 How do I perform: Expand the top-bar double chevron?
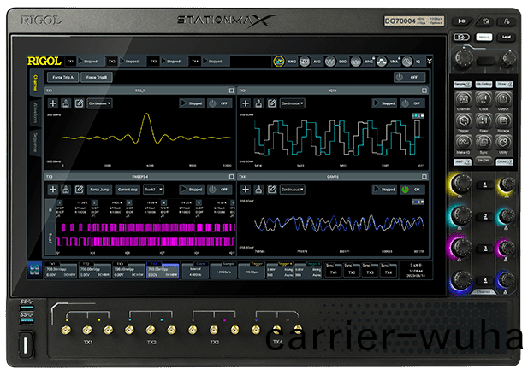tap(430, 62)
